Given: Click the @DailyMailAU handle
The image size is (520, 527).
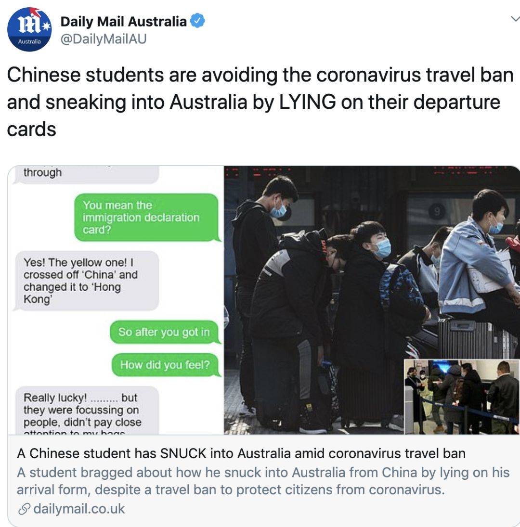Looking at the screenshot, I should click(104, 39).
